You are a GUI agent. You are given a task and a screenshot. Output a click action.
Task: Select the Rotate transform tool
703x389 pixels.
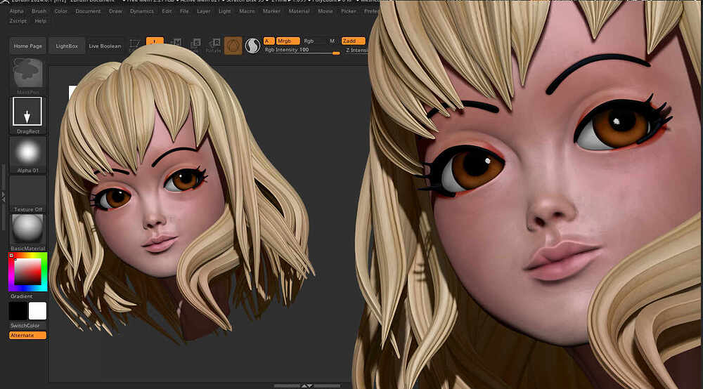pyautogui.click(x=214, y=45)
